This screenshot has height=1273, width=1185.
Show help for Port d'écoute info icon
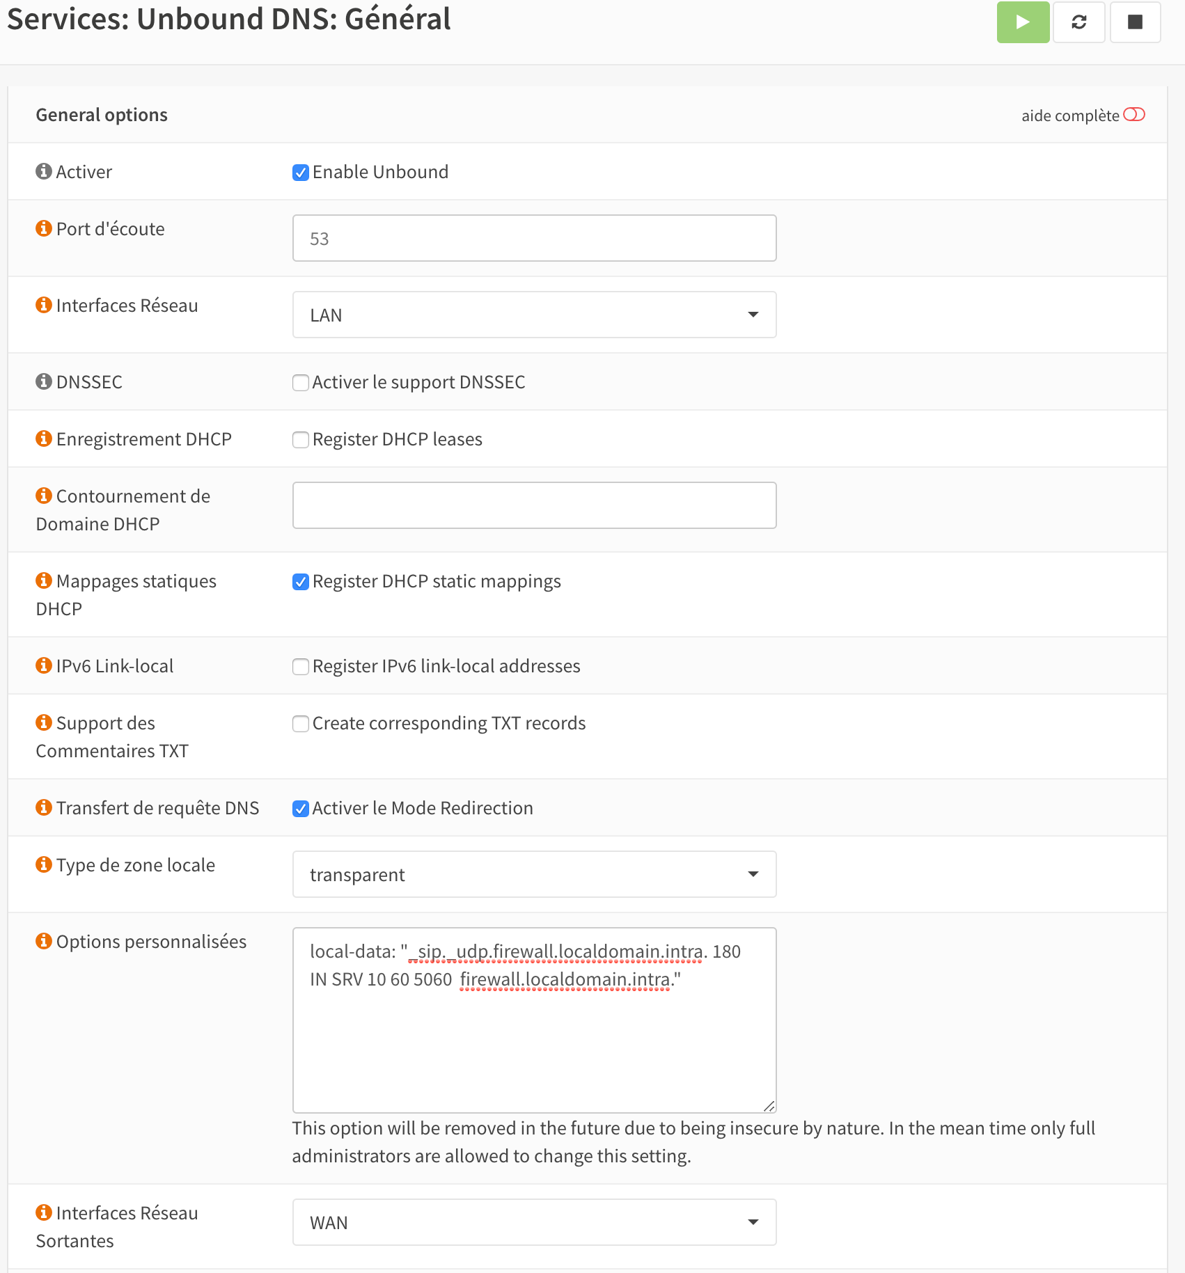44,228
